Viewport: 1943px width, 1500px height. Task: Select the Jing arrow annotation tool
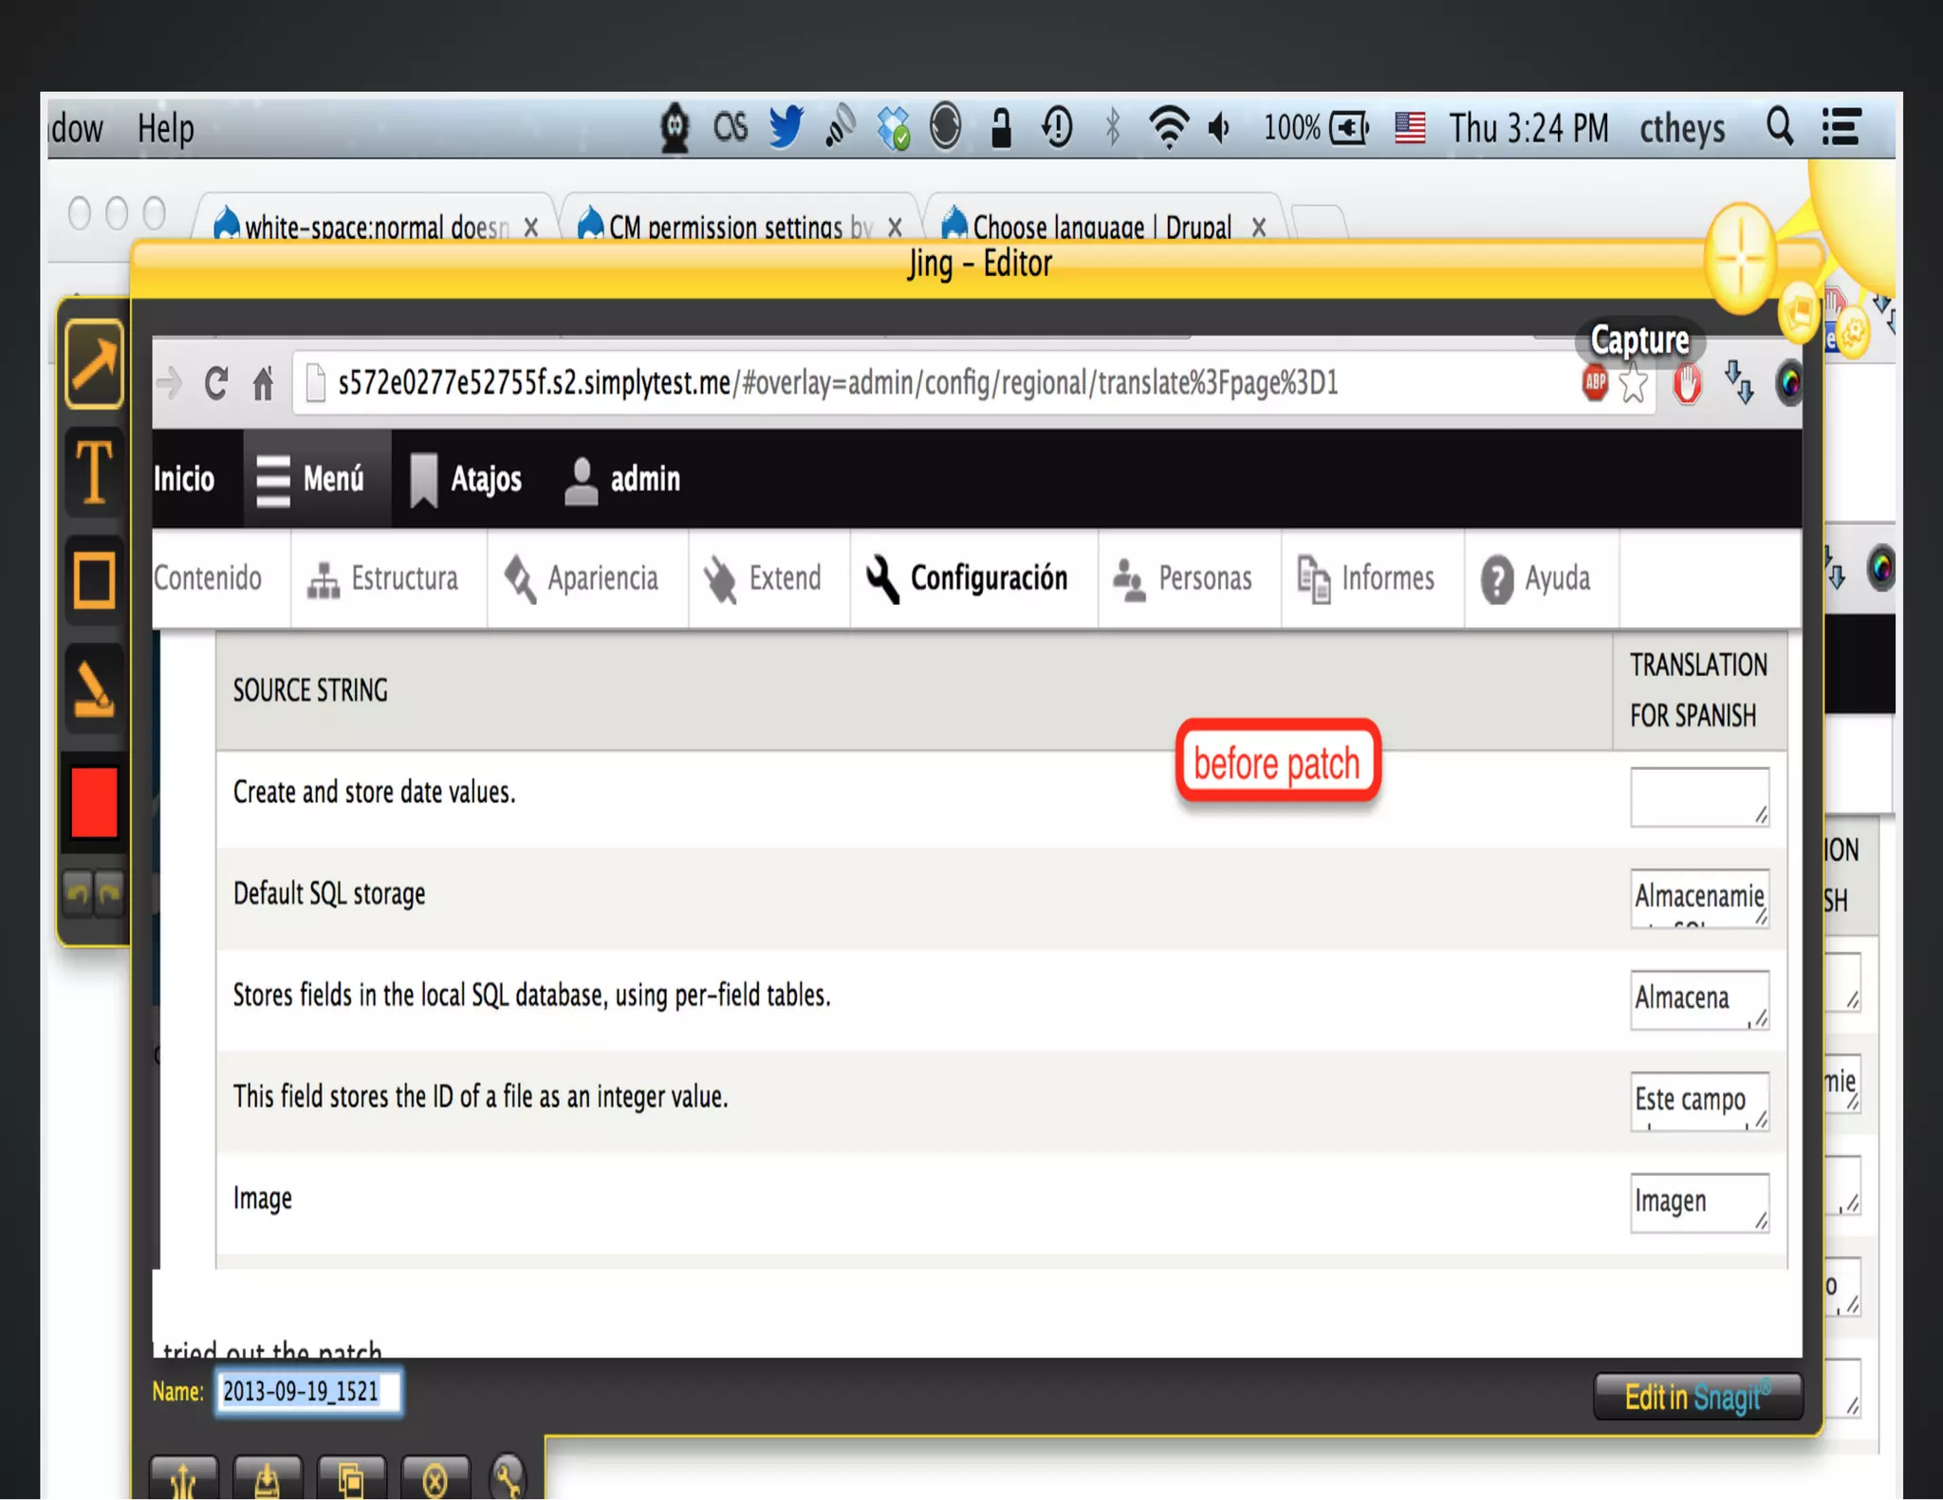click(94, 364)
